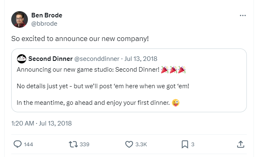The height and width of the screenshot is (157, 261).
Task: View the 339 retweets count
Action: (85, 145)
